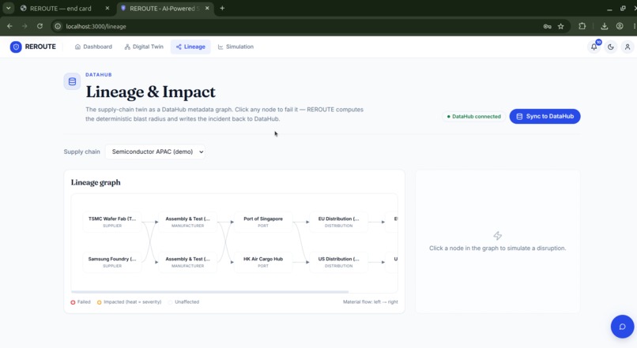
Task: Select the EU Distribution node
Action: pos(339,222)
